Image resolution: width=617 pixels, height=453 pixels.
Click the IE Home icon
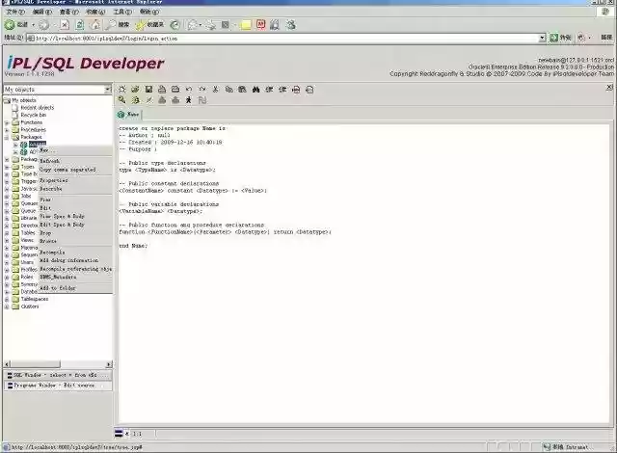click(x=95, y=25)
